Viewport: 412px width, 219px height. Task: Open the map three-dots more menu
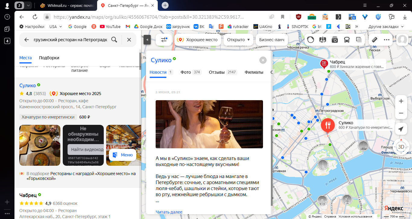pyautogui.click(x=387, y=40)
